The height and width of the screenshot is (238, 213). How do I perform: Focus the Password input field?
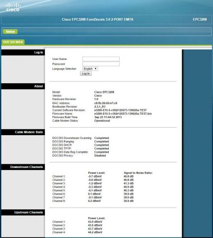pos(101,64)
